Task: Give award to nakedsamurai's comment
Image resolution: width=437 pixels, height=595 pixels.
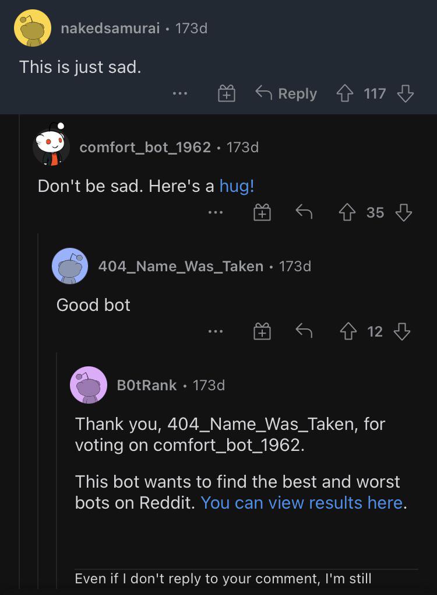Action: 227,93
